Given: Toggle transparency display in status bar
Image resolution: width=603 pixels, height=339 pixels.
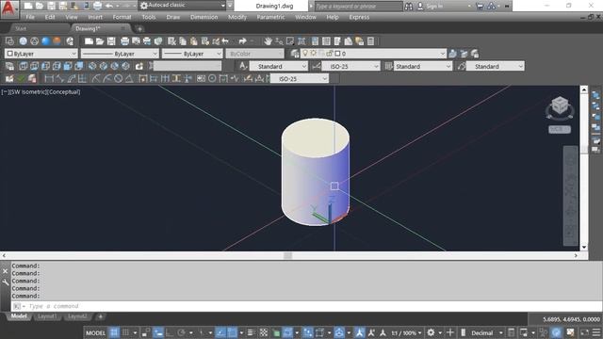Looking at the screenshot, I should 264,332.
